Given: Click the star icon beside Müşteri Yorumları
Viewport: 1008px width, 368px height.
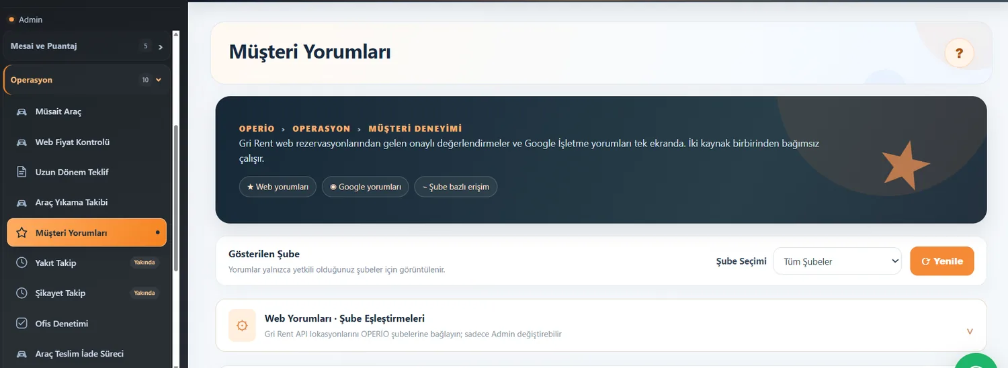Looking at the screenshot, I should click(22, 233).
